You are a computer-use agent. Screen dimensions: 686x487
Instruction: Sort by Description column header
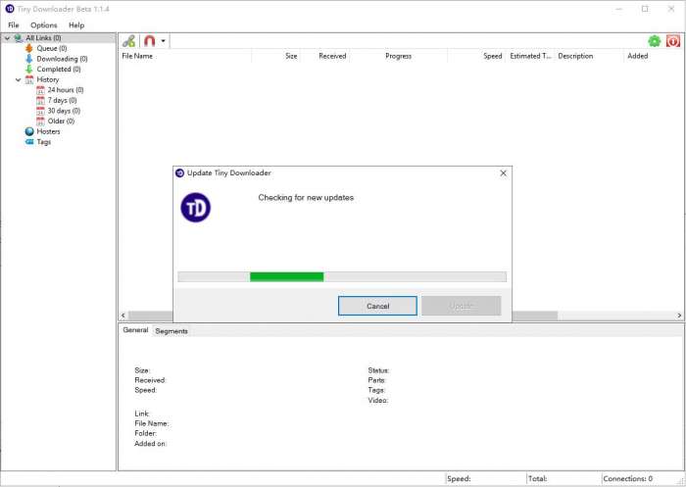[589, 56]
